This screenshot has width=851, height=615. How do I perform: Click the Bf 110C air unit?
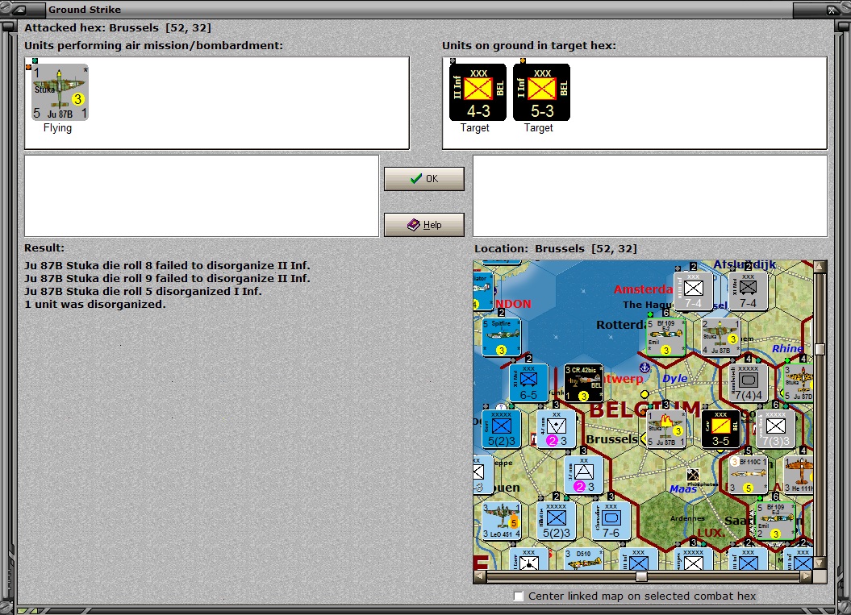pos(748,475)
